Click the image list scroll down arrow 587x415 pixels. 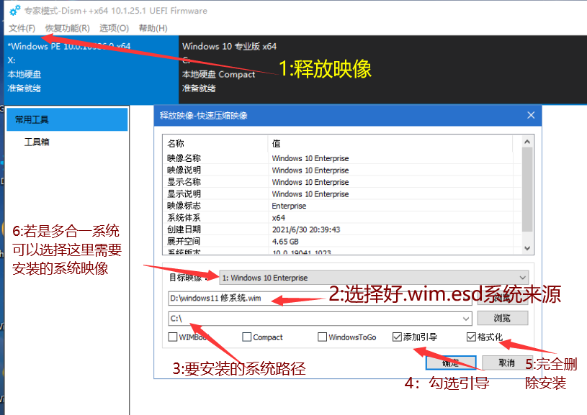527,248
